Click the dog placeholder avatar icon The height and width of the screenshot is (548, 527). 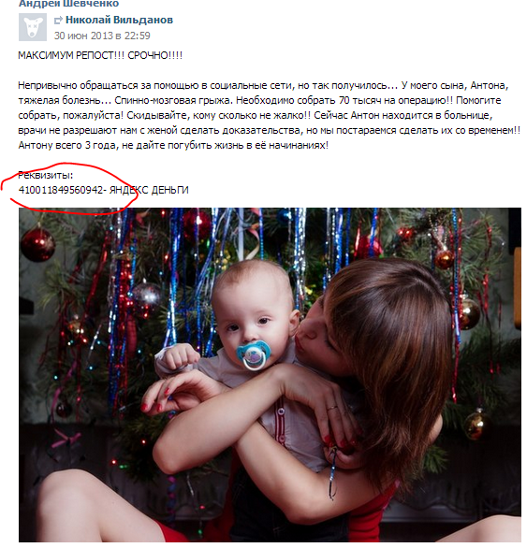pyautogui.click(x=33, y=27)
